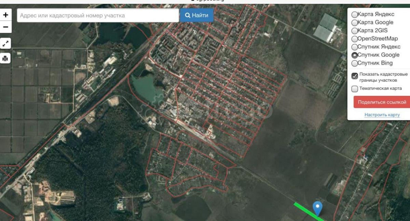This screenshot has width=410, height=221.
Task: Select Карта Яндекс map layer
Action: [354, 14]
